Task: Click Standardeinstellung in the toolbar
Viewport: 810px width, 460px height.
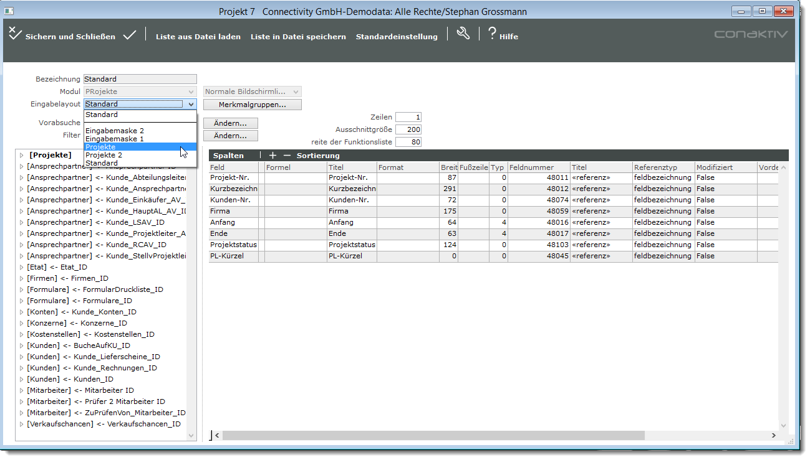Action: [397, 37]
